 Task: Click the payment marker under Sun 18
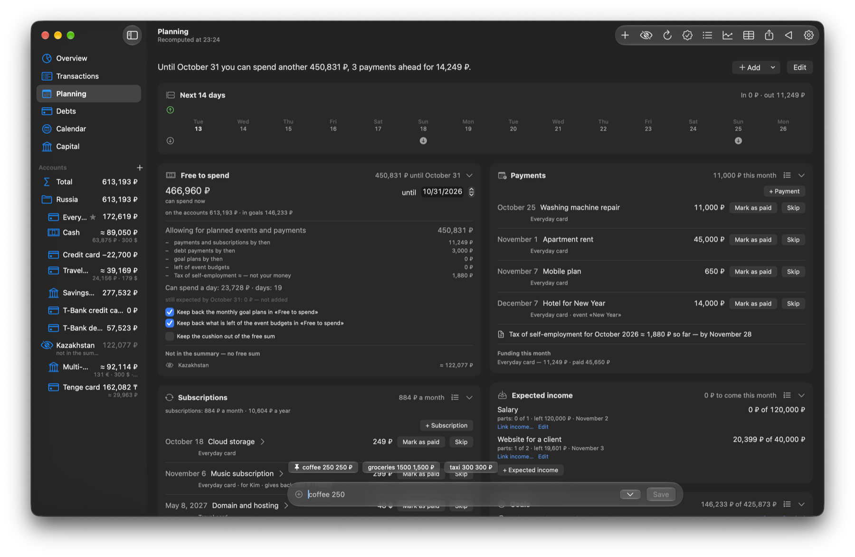(423, 141)
